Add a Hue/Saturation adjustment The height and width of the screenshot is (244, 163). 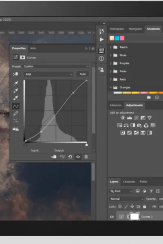coord(119,125)
